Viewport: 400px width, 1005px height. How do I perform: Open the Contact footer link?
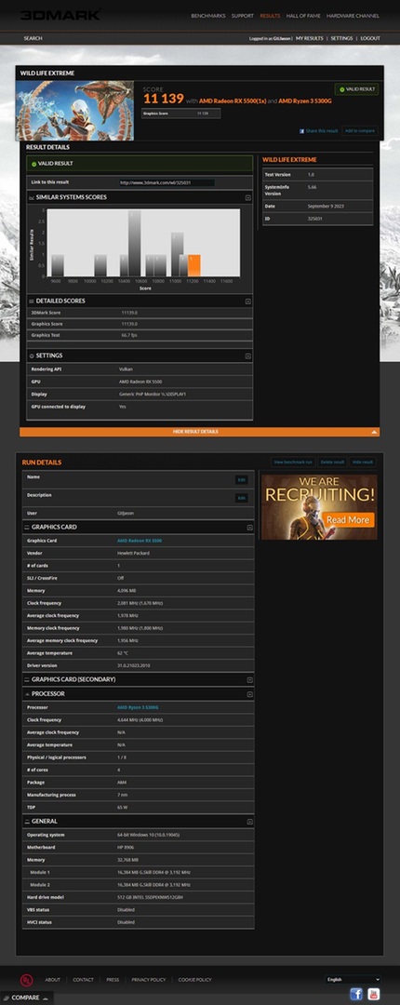[83, 980]
